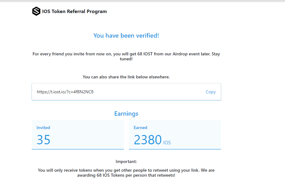
Task: Click the "You have been verified!" heading
Action: [126, 35]
